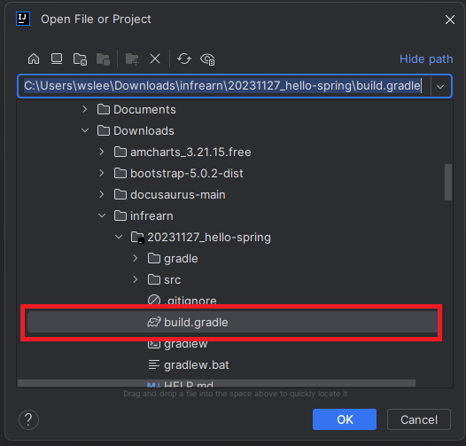Collapse the Downloads folder chevron
The image size is (466, 446).
(85, 130)
